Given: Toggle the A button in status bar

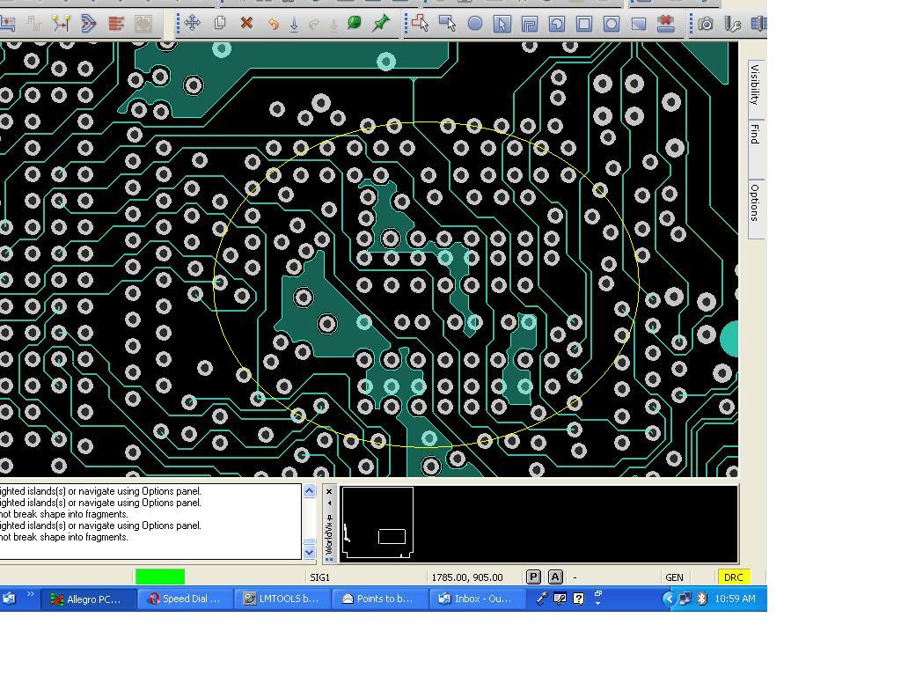Looking at the screenshot, I should [555, 577].
